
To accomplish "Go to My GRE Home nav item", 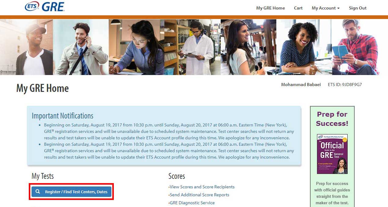I will (x=270, y=8).
